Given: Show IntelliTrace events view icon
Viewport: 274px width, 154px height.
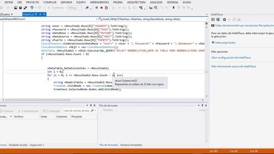Looking at the screenshot, I should [213, 20].
